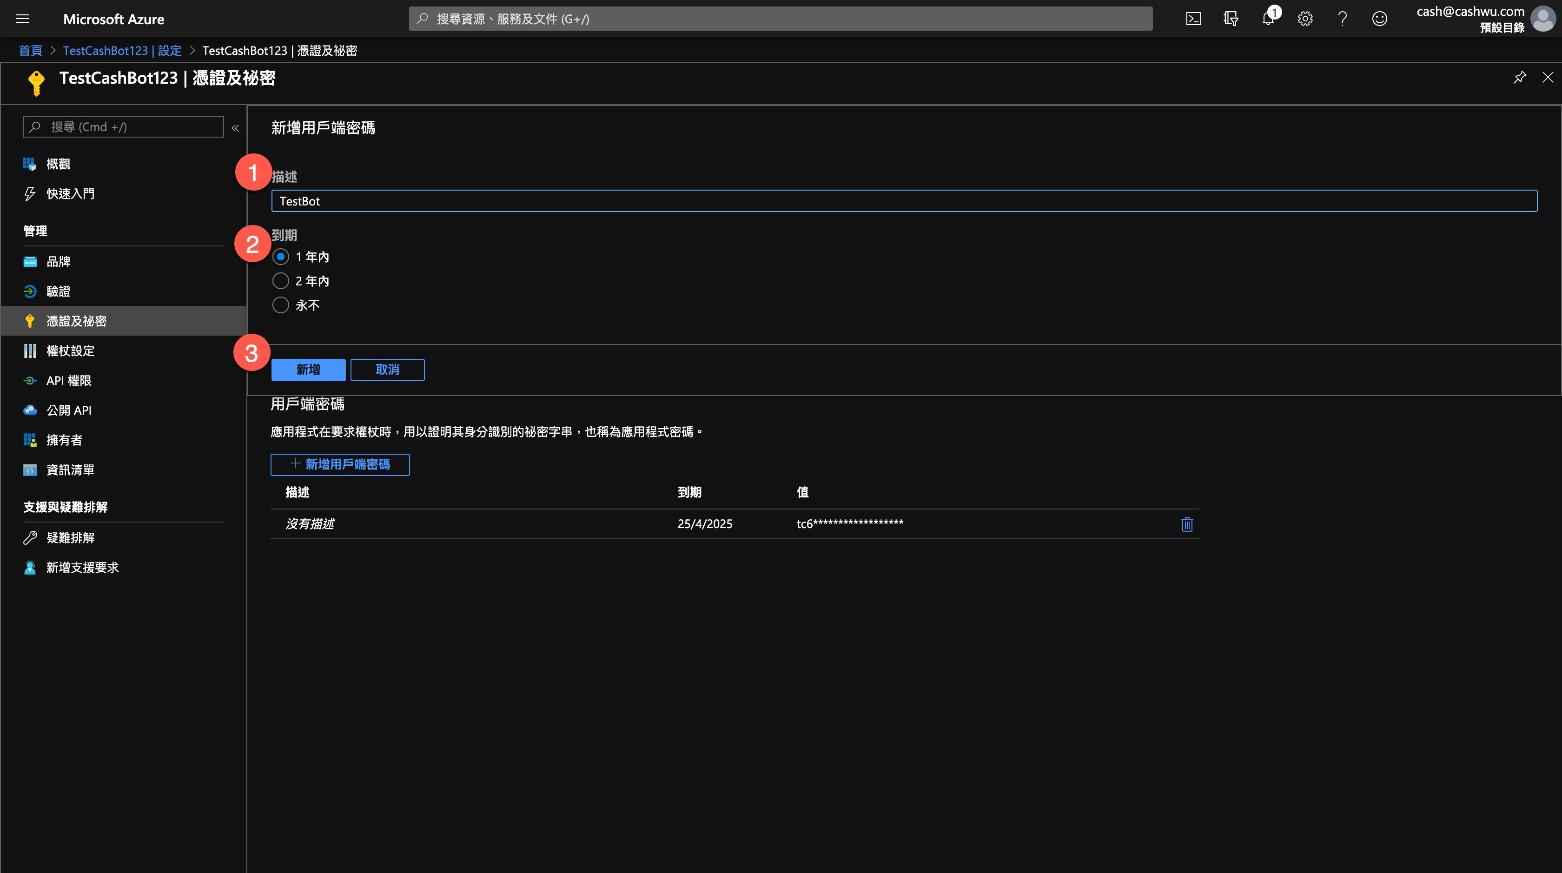Click the 首頁 breadcrumb link
Screen dimensions: 1562x873
coord(30,51)
